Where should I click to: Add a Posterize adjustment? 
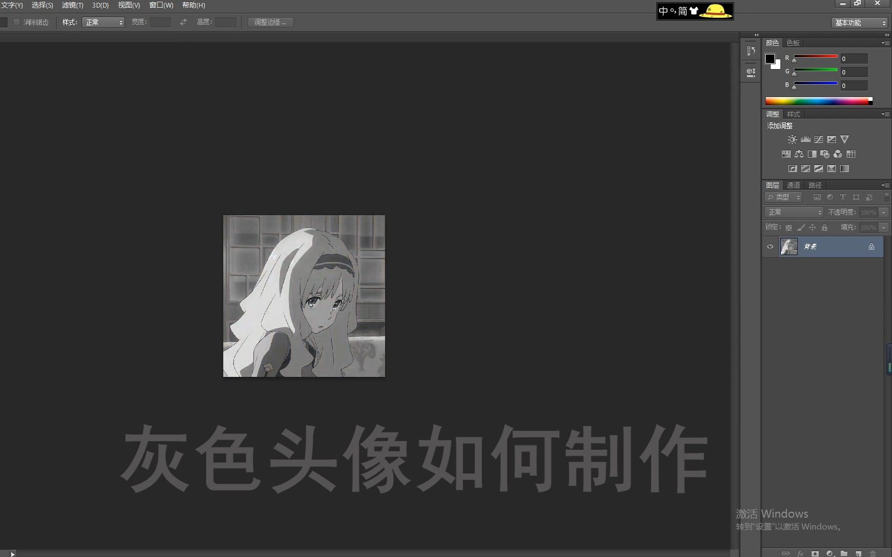click(x=805, y=168)
